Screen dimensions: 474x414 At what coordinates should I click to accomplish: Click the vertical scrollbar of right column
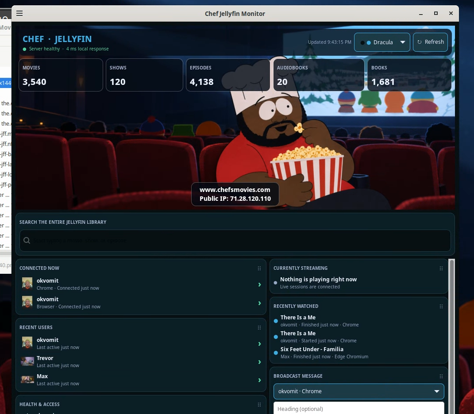452,335
